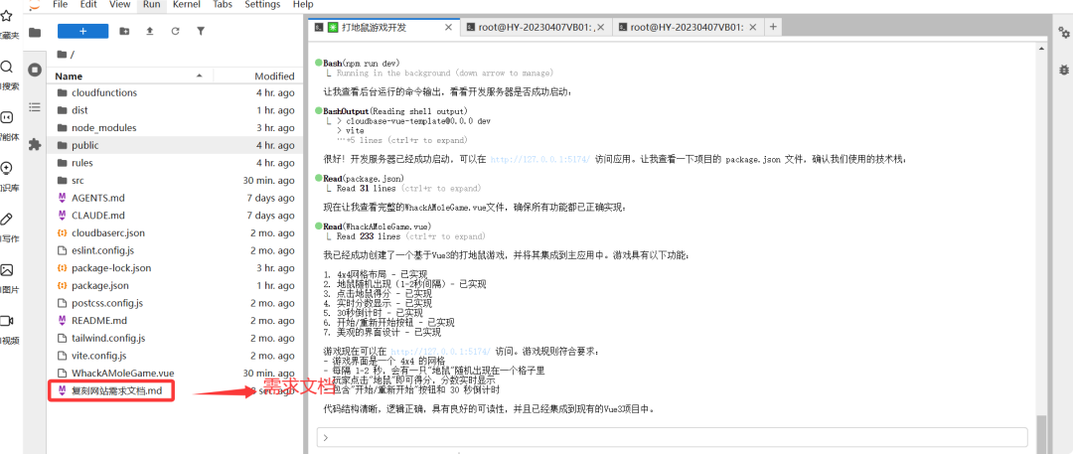Select the package.json file in browser
The image size is (1073, 454).
175,285
